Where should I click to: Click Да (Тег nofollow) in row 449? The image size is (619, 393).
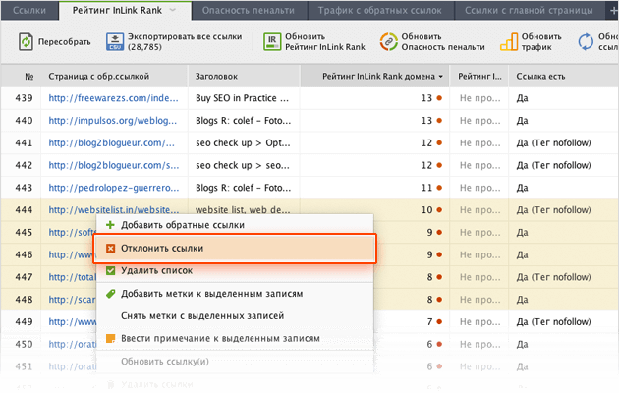tap(553, 322)
